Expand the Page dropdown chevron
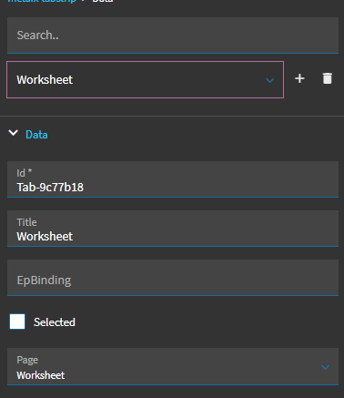This screenshot has height=398, width=344. click(325, 367)
